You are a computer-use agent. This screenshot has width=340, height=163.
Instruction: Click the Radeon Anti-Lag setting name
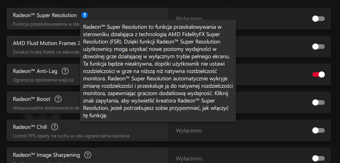pos(35,71)
